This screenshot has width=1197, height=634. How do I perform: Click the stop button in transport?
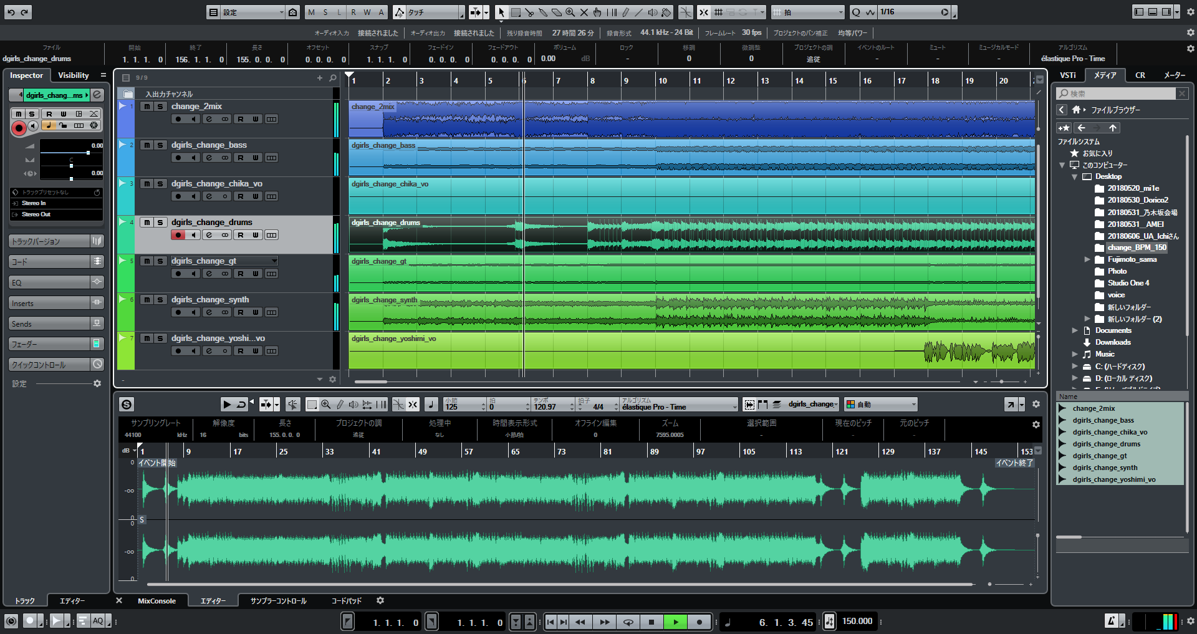(651, 622)
